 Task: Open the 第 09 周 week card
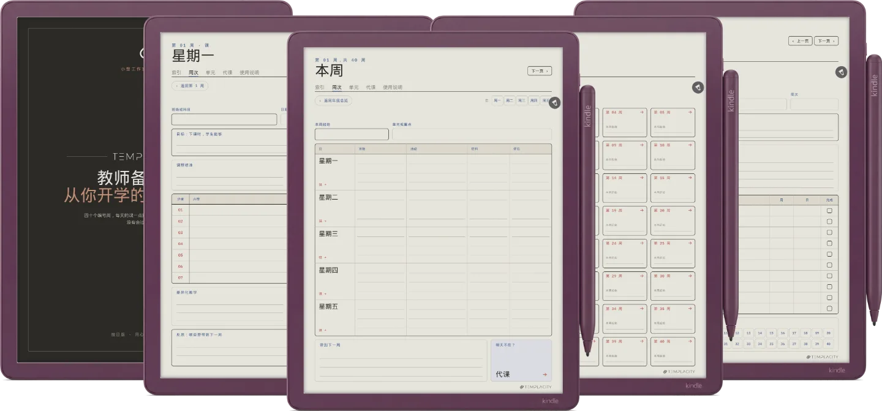[625, 156]
